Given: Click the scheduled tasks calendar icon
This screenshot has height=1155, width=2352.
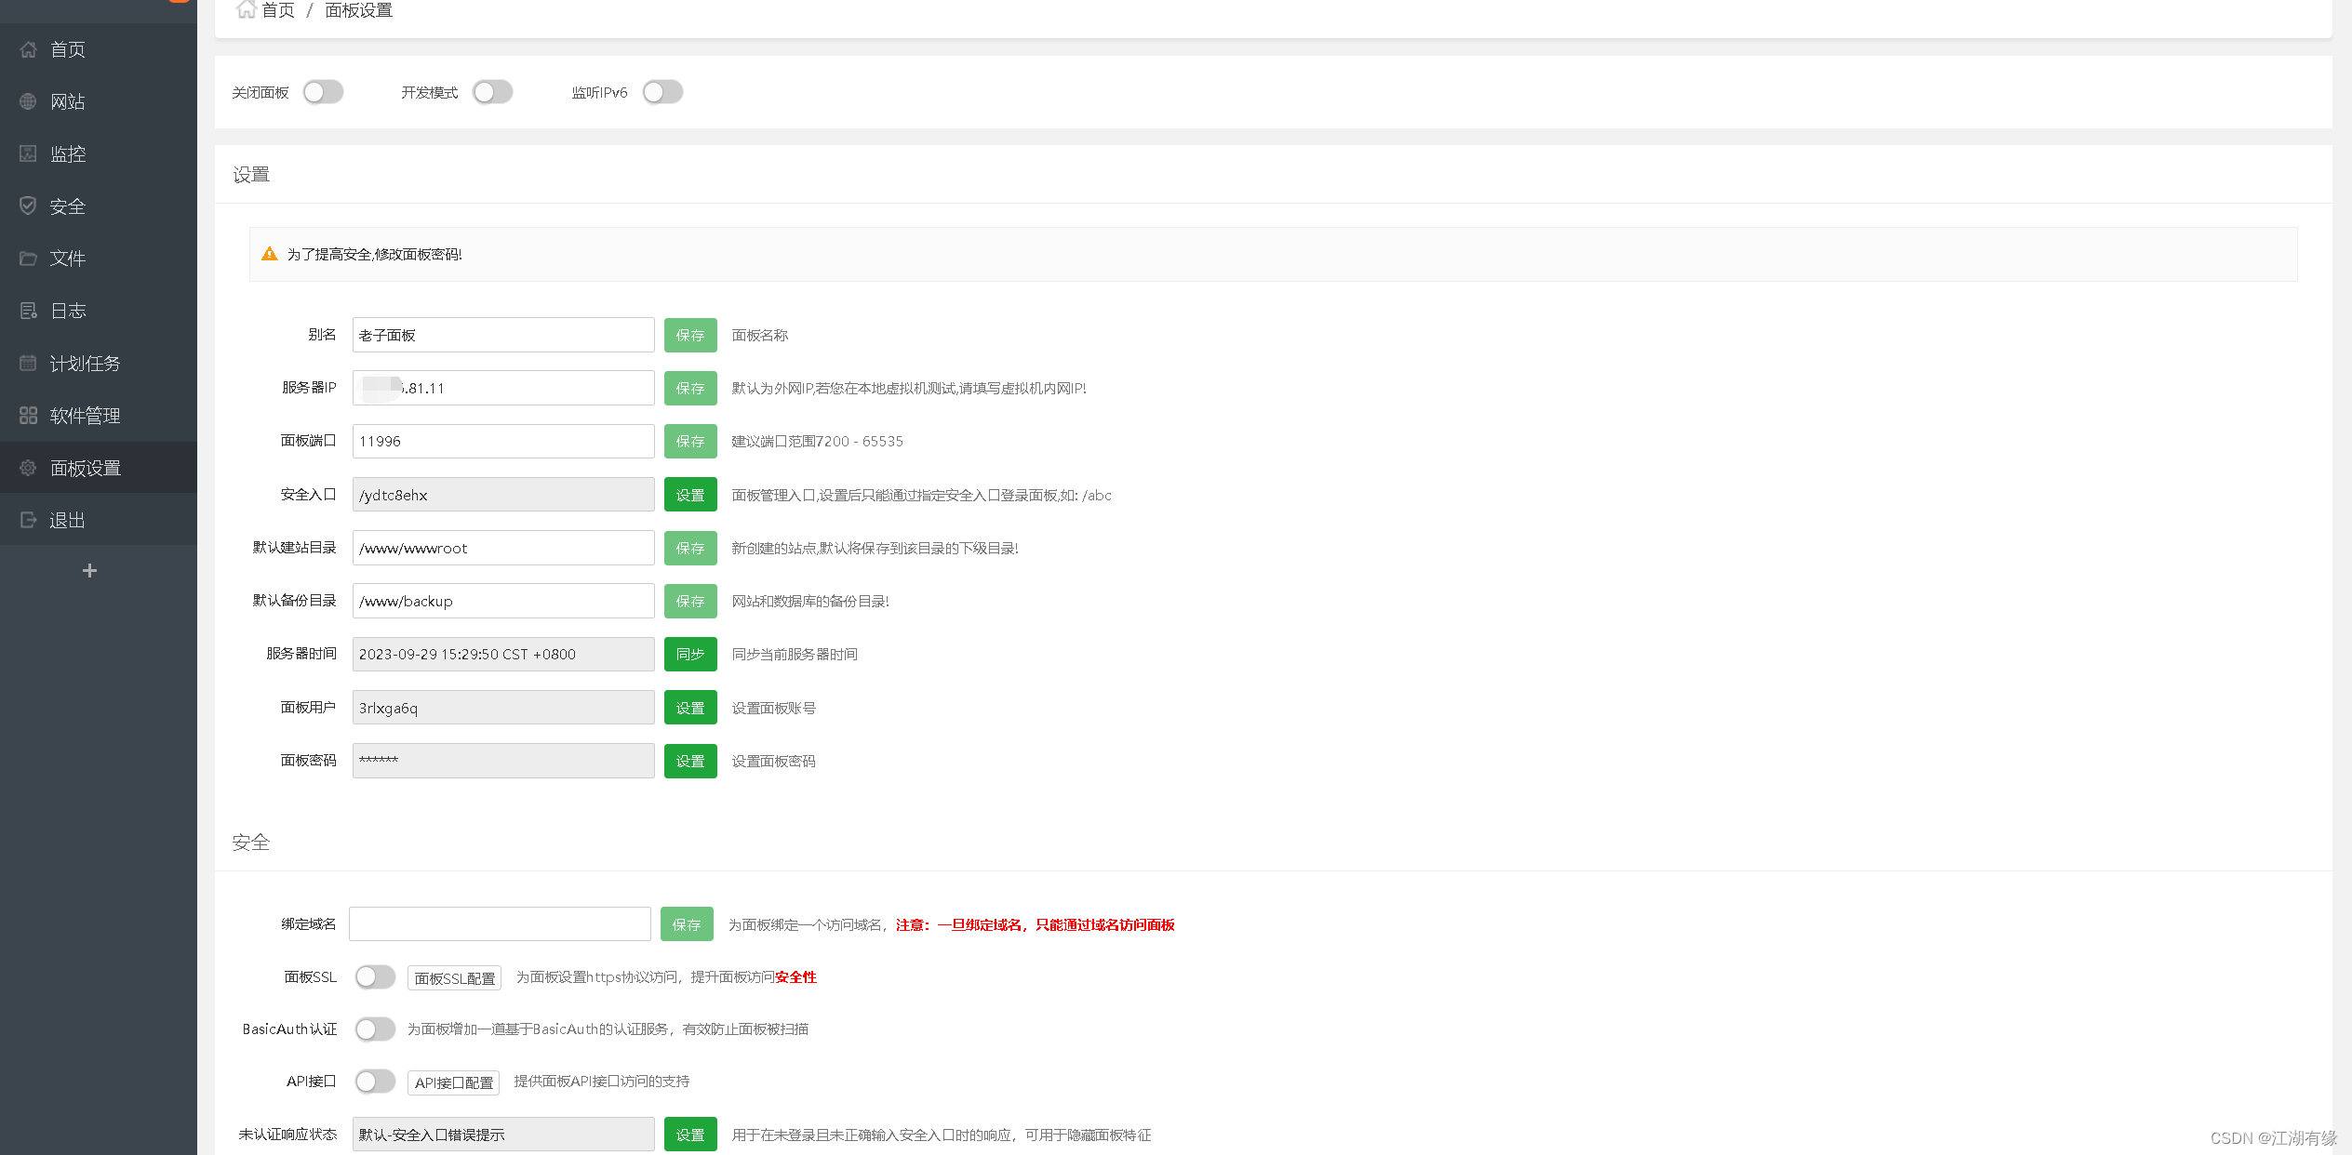Looking at the screenshot, I should pyautogui.click(x=29, y=363).
